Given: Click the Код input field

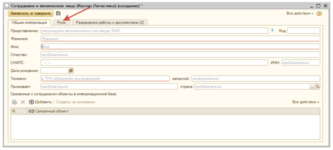Looking at the screenshot, I should point(304,31).
